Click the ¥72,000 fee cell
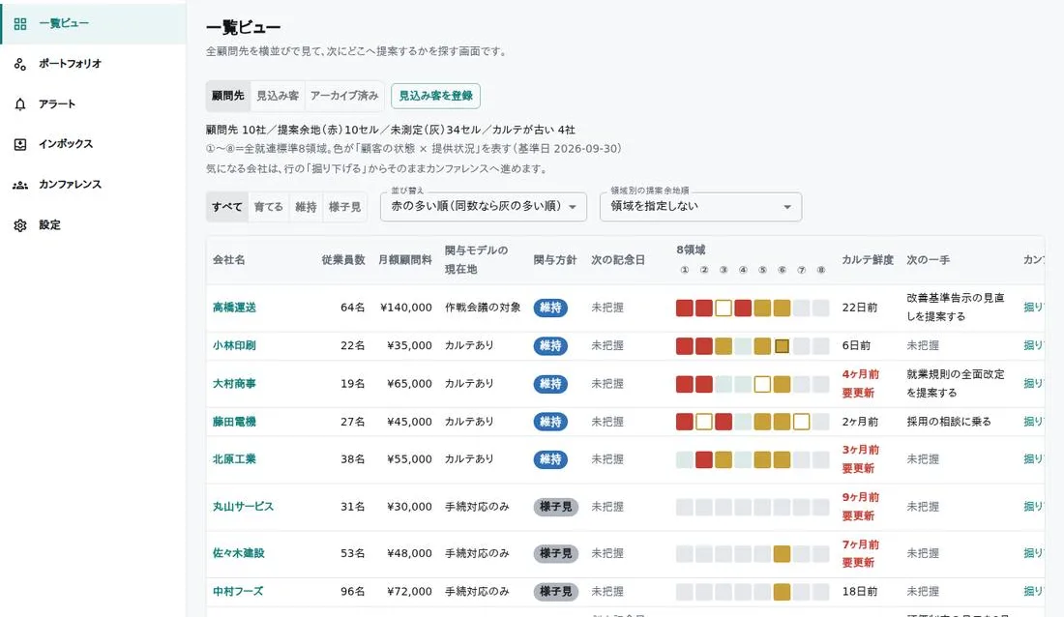This screenshot has height=617, width=1064. [x=409, y=591]
